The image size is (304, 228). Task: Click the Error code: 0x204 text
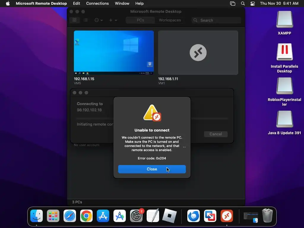coord(152,158)
